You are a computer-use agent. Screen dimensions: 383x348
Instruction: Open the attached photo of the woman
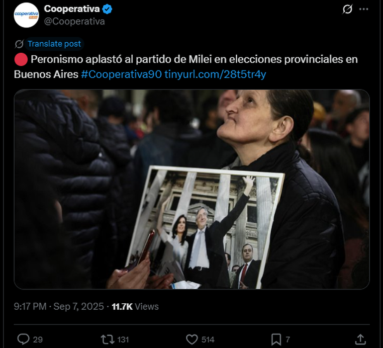(191, 189)
